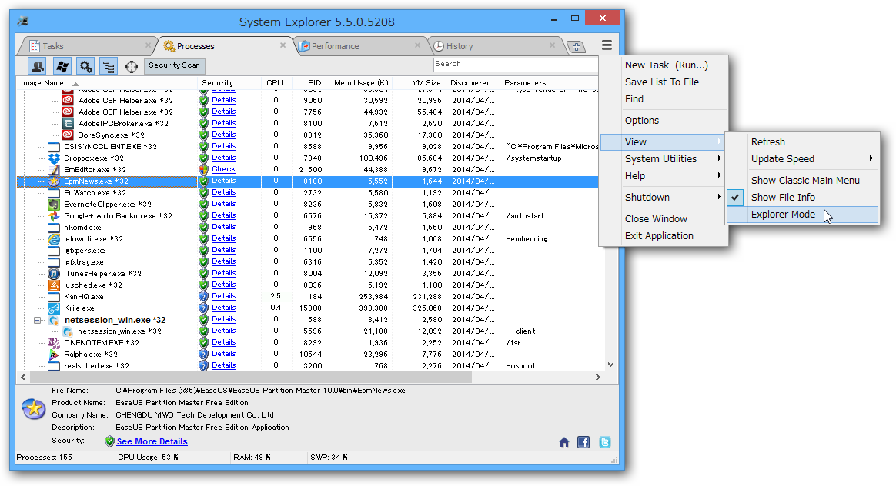Screen dimensions: 896x486
Task: Expand the Help submenu
Action: click(664, 176)
